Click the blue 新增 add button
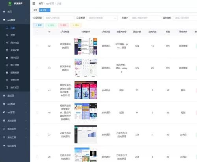 [x=38, y=25]
